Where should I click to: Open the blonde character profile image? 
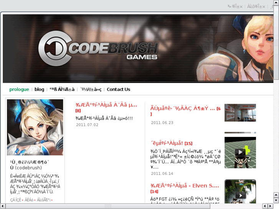(x=35, y=127)
